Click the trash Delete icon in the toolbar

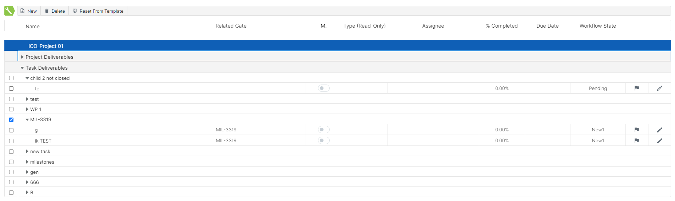pyautogui.click(x=47, y=11)
